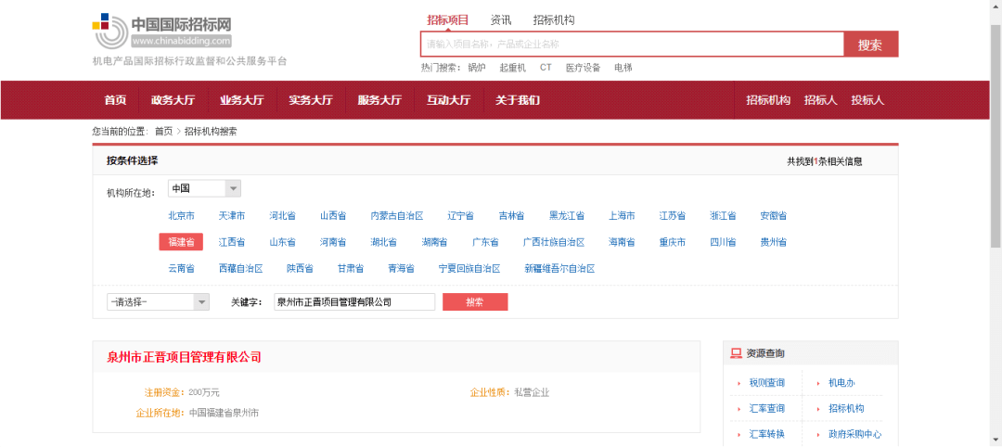Image resolution: width=1002 pixels, height=447 pixels.
Task: Click the main project search box
Action: (x=632, y=45)
